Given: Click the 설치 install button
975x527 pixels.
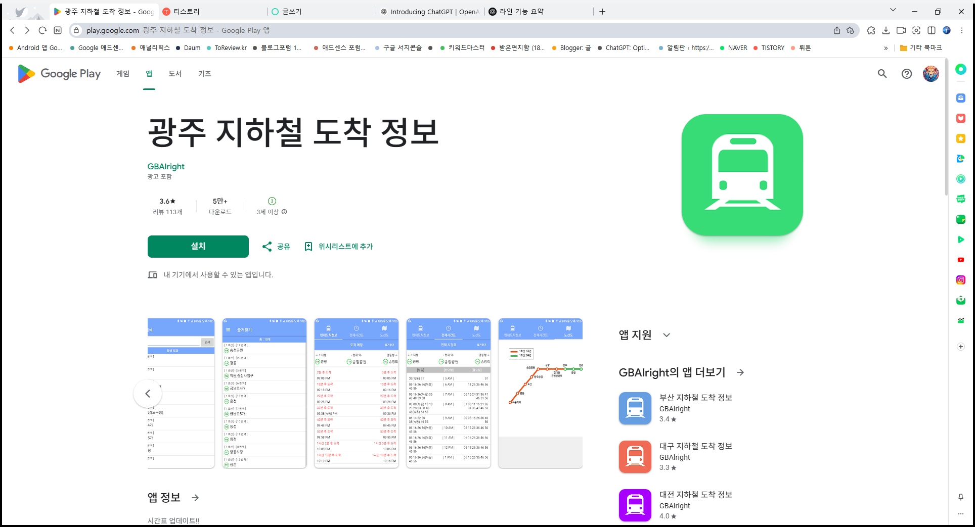Looking at the screenshot, I should [x=198, y=246].
